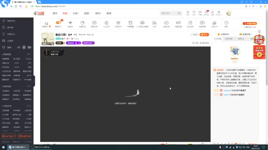Screen dimensions: 268x150
Task: Switch to 贵宾(2) tab
Action: 241,39
